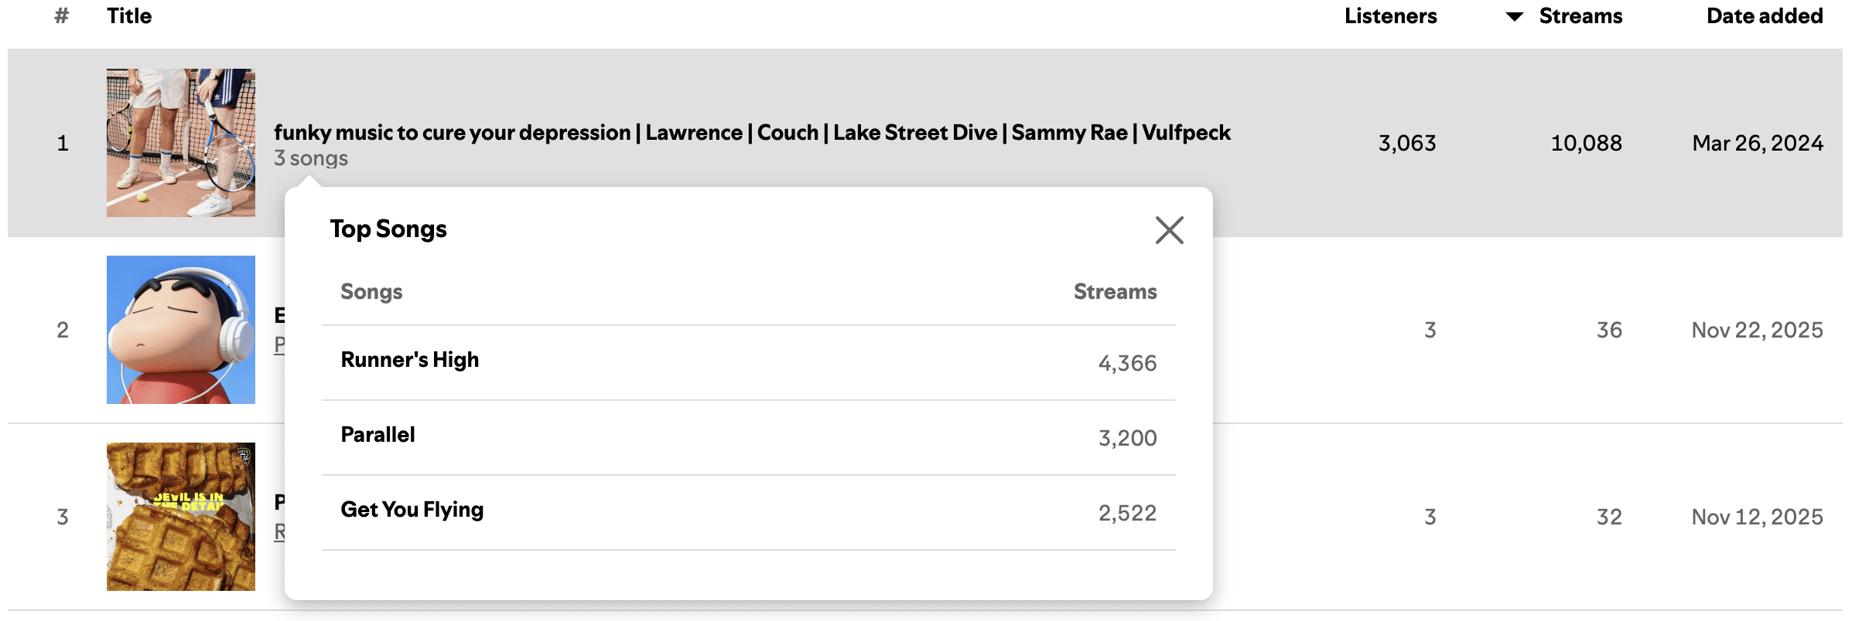
Task: Click the 10,088 streams value
Action: [x=1586, y=144]
